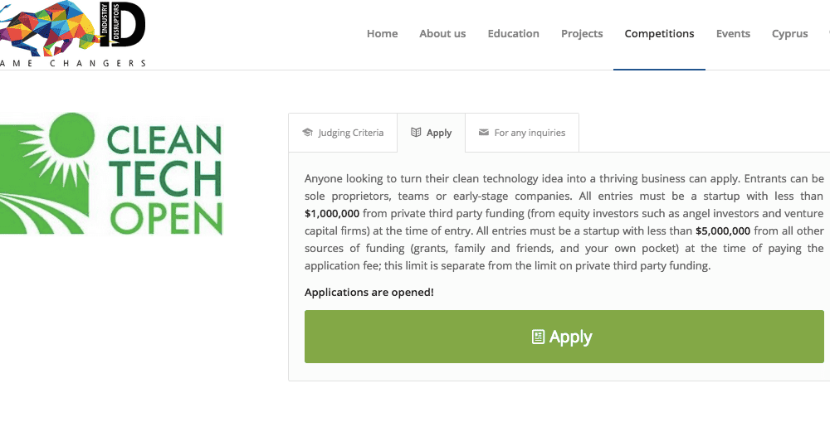Click the open book icon beside Apply tab

point(416,133)
